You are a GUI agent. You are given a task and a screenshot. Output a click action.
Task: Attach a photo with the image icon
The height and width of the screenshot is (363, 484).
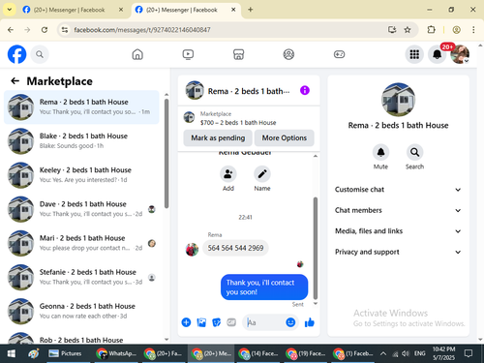(201, 322)
